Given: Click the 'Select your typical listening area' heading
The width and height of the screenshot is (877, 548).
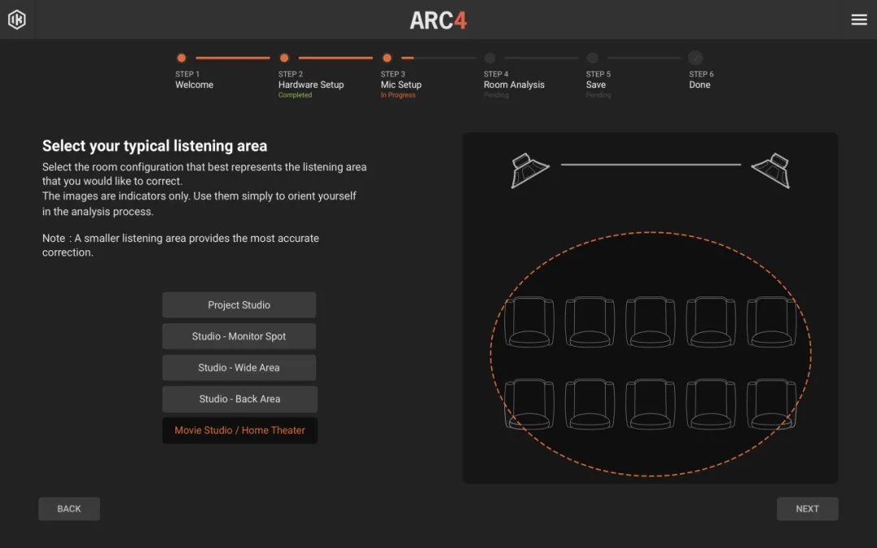Looking at the screenshot, I should pyautogui.click(x=154, y=146).
